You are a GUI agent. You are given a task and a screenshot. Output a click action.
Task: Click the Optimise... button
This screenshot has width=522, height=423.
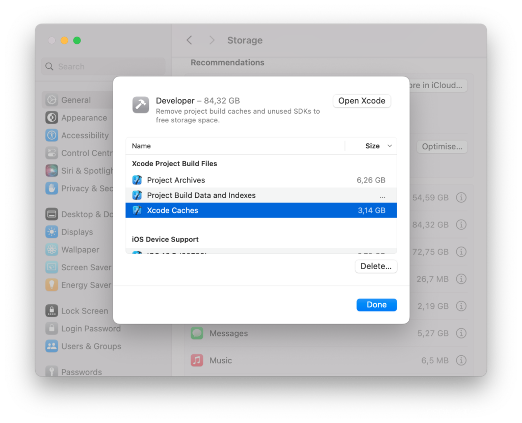click(442, 147)
